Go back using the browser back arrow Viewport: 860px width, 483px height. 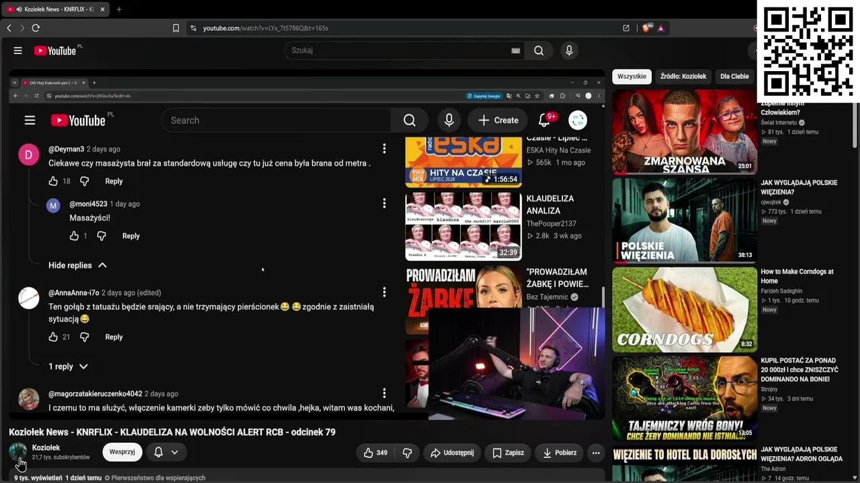(9, 28)
